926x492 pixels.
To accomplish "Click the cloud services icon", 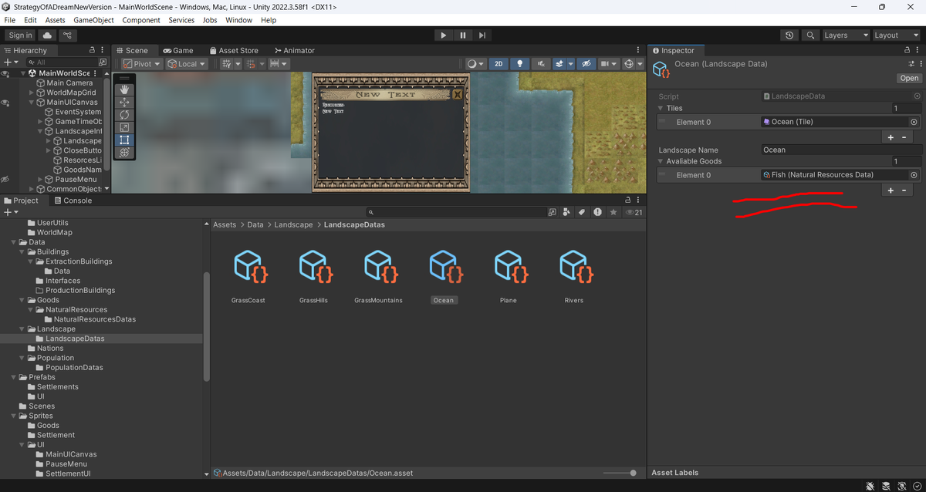I will (48, 35).
